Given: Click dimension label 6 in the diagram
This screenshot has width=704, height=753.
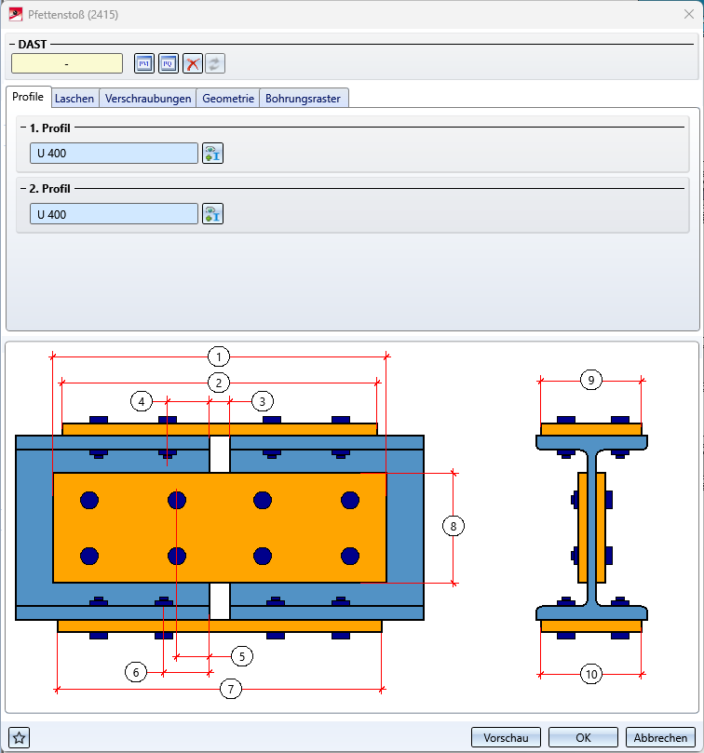Looking at the screenshot, I should 136,672.
